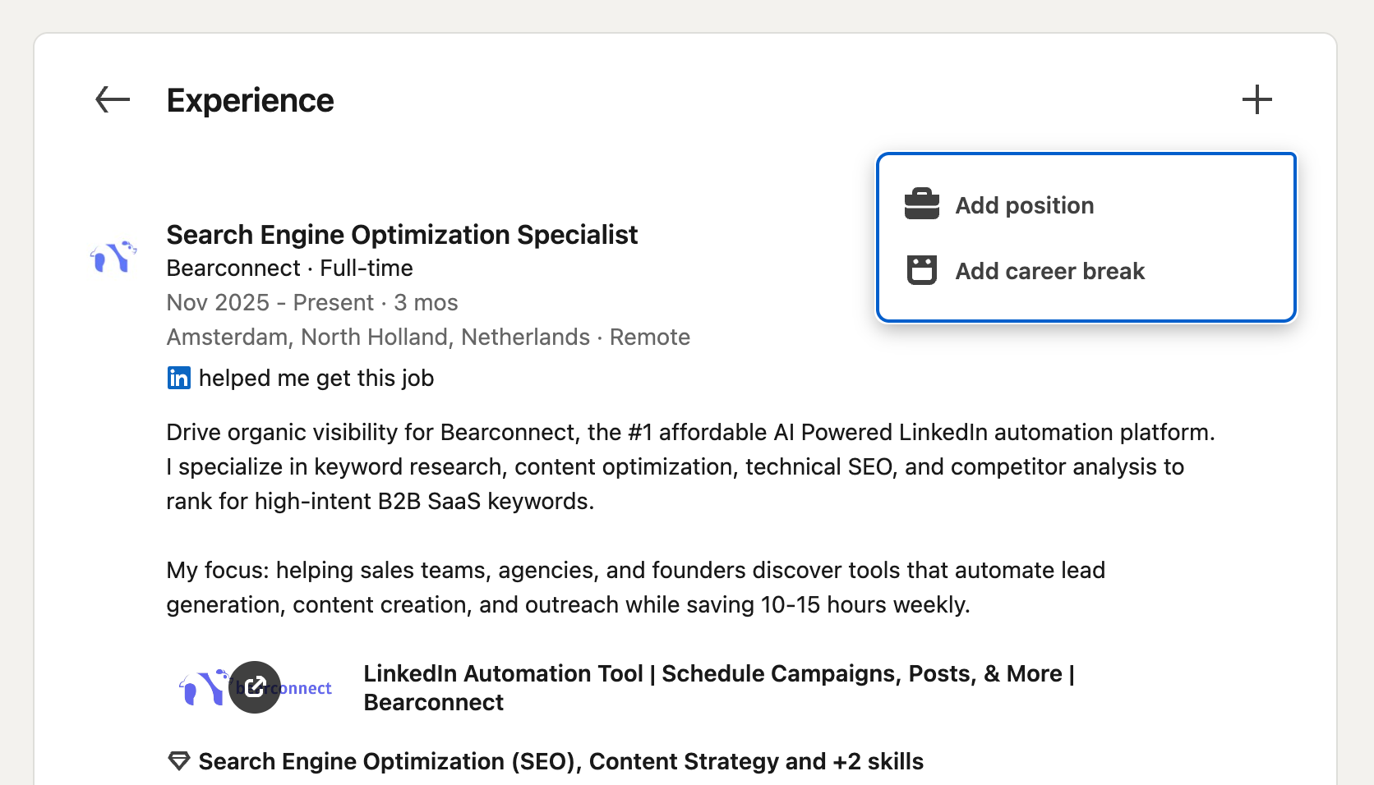This screenshot has width=1374, height=785.
Task: Click the Bearconnect · Full-time company line
Action: point(289,269)
